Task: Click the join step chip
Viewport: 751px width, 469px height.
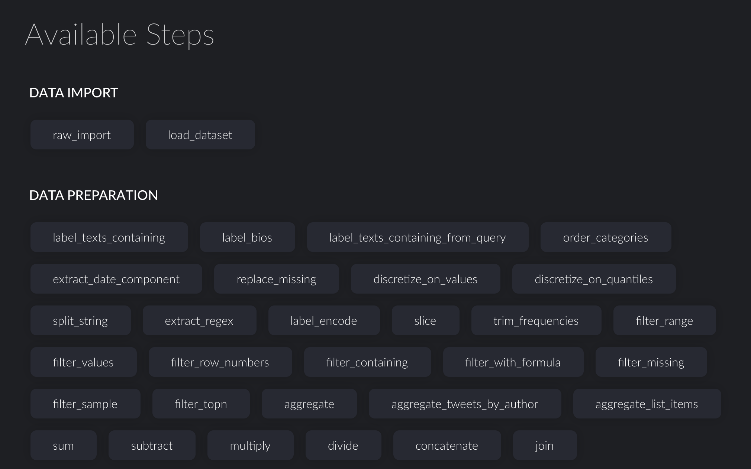Action: [545, 445]
